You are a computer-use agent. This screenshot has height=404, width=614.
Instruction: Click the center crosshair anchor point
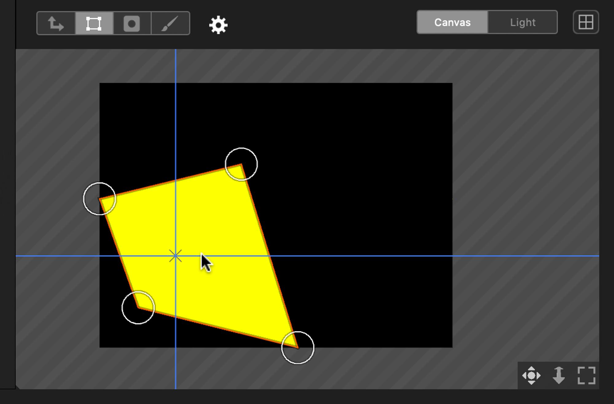pos(175,256)
